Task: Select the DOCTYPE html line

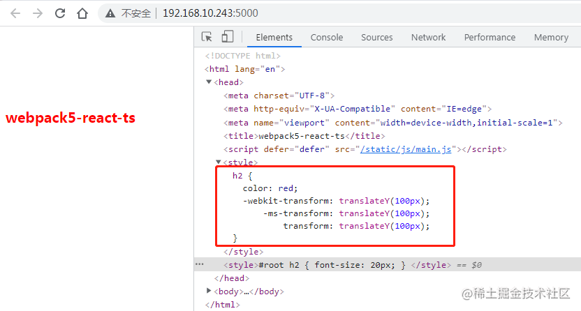Action: 243,56
